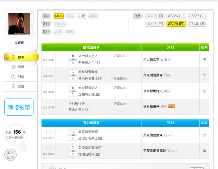This screenshot has width=218, height=169.
Task: Click the 加入明燈 button
Action: tap(10, 155)
